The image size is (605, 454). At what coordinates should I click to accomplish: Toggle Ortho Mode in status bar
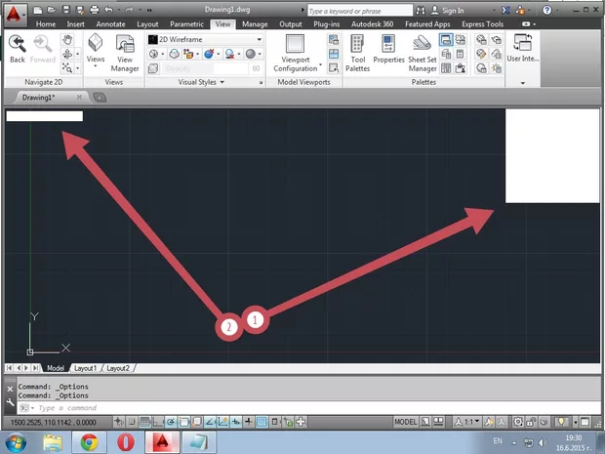coord(158,422)
